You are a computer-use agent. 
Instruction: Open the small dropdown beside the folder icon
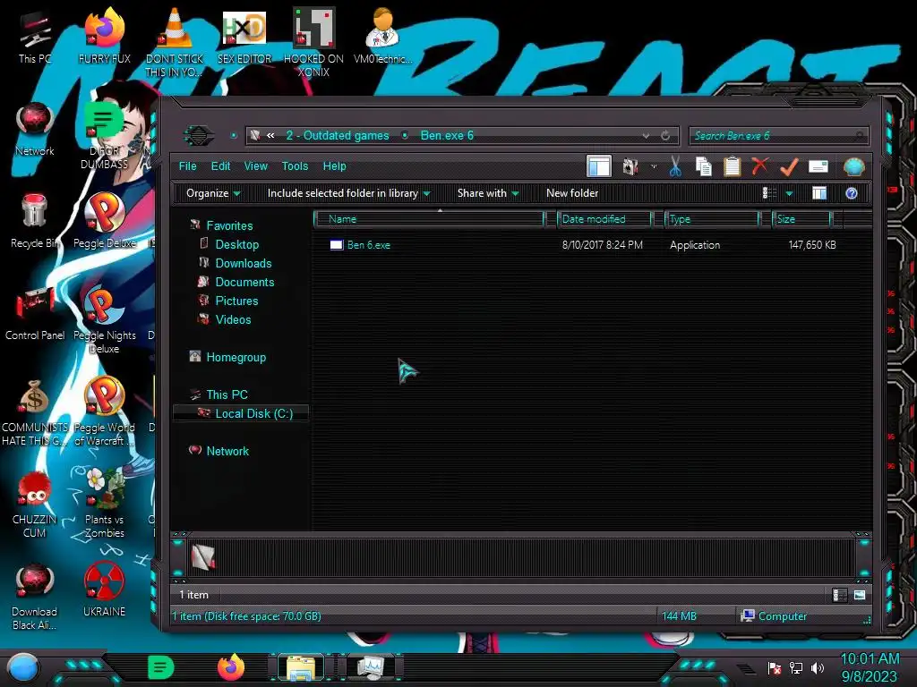point(654,167)
